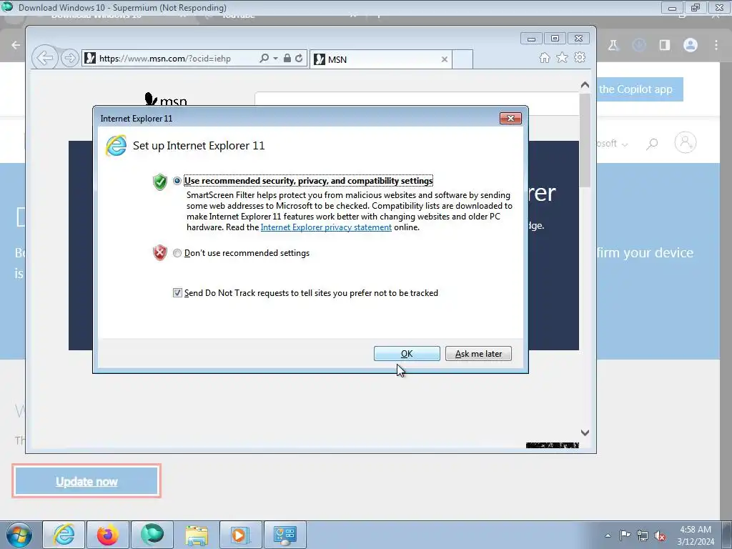Click the scroll up arrow in IE window
732x549 pixels.
pyautogui.click(x=585, y=85)
